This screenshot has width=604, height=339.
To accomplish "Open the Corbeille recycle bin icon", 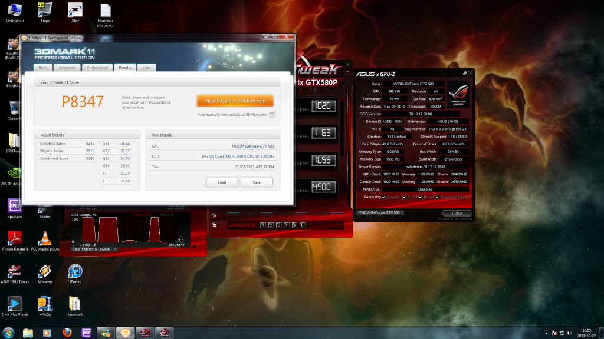I will (x=14, y=111).
